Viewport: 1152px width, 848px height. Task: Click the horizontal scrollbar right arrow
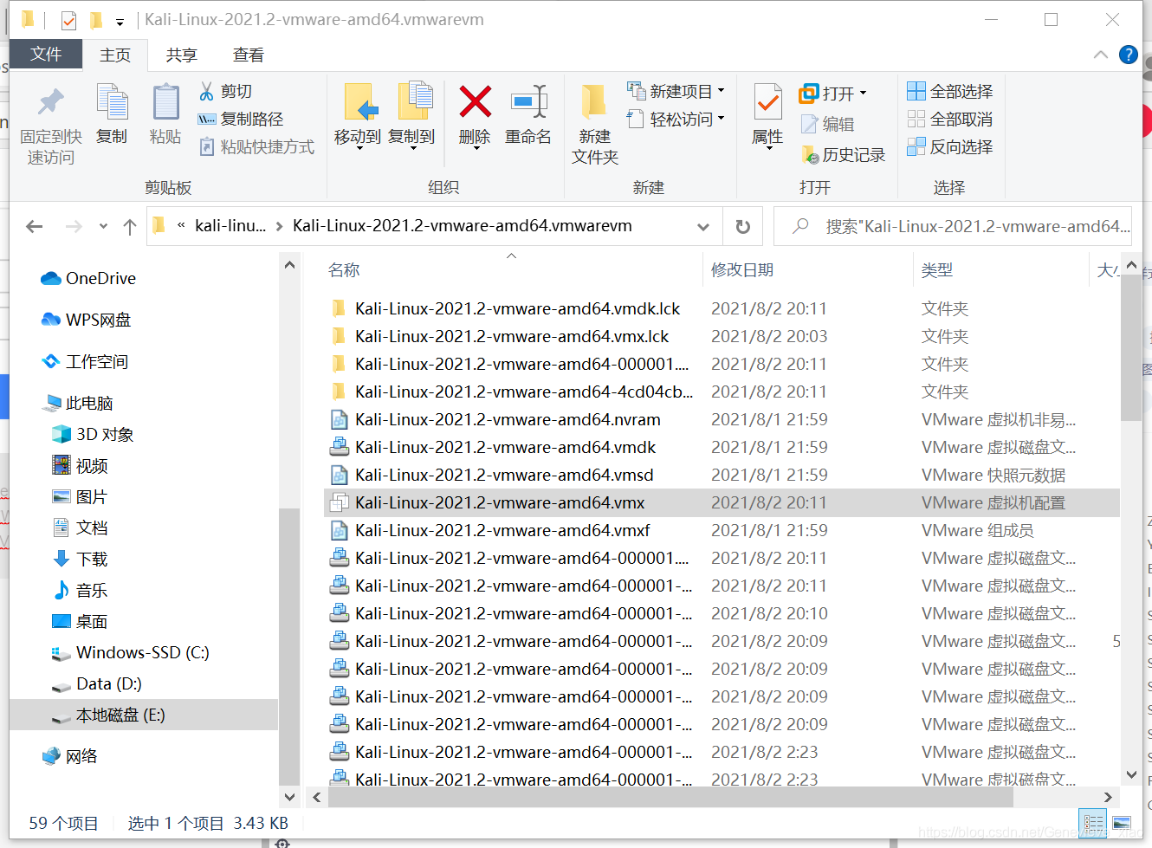click(1108, 797)
